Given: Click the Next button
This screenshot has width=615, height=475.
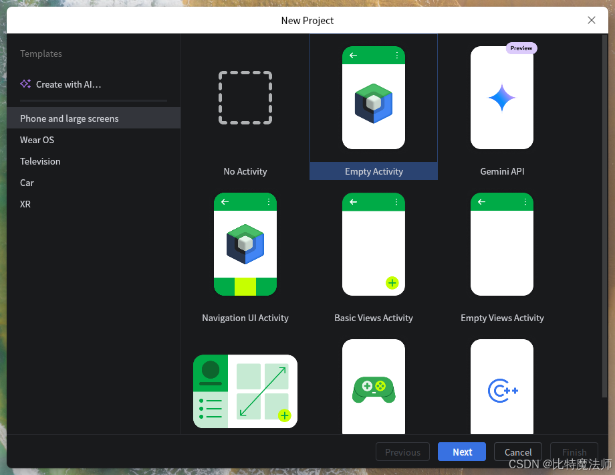Looking at the screenshot, I should (462, 452).
